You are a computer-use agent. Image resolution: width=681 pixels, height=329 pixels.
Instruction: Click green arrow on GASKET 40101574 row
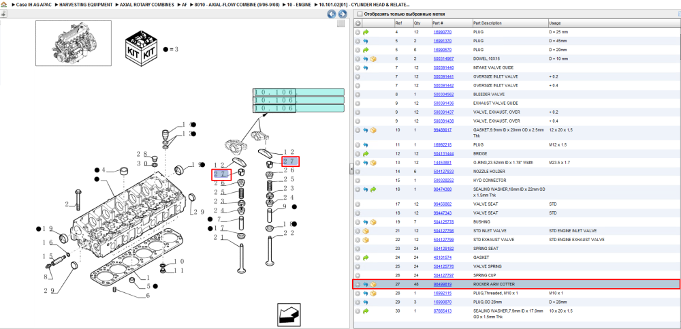click(x=366, y=257)
